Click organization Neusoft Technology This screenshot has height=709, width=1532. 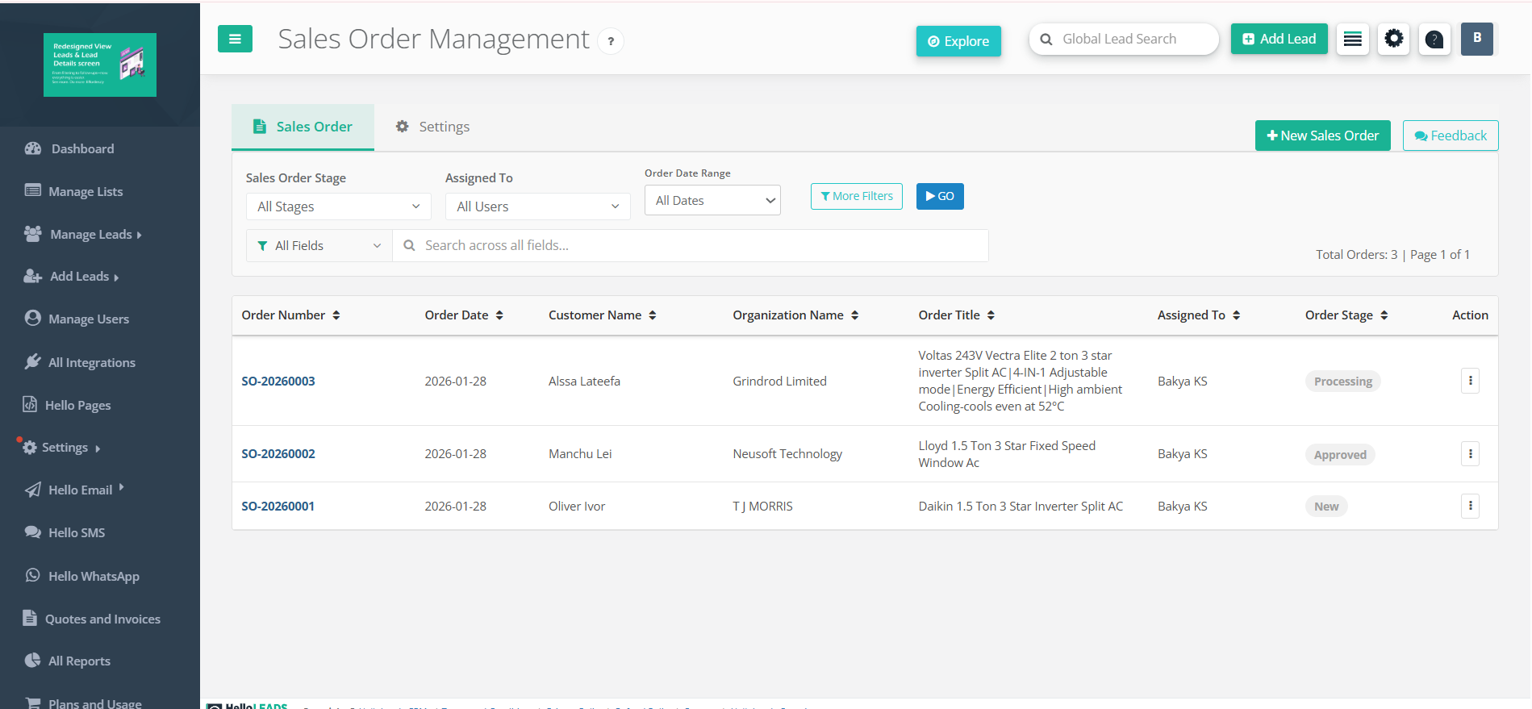click(787, 454)
